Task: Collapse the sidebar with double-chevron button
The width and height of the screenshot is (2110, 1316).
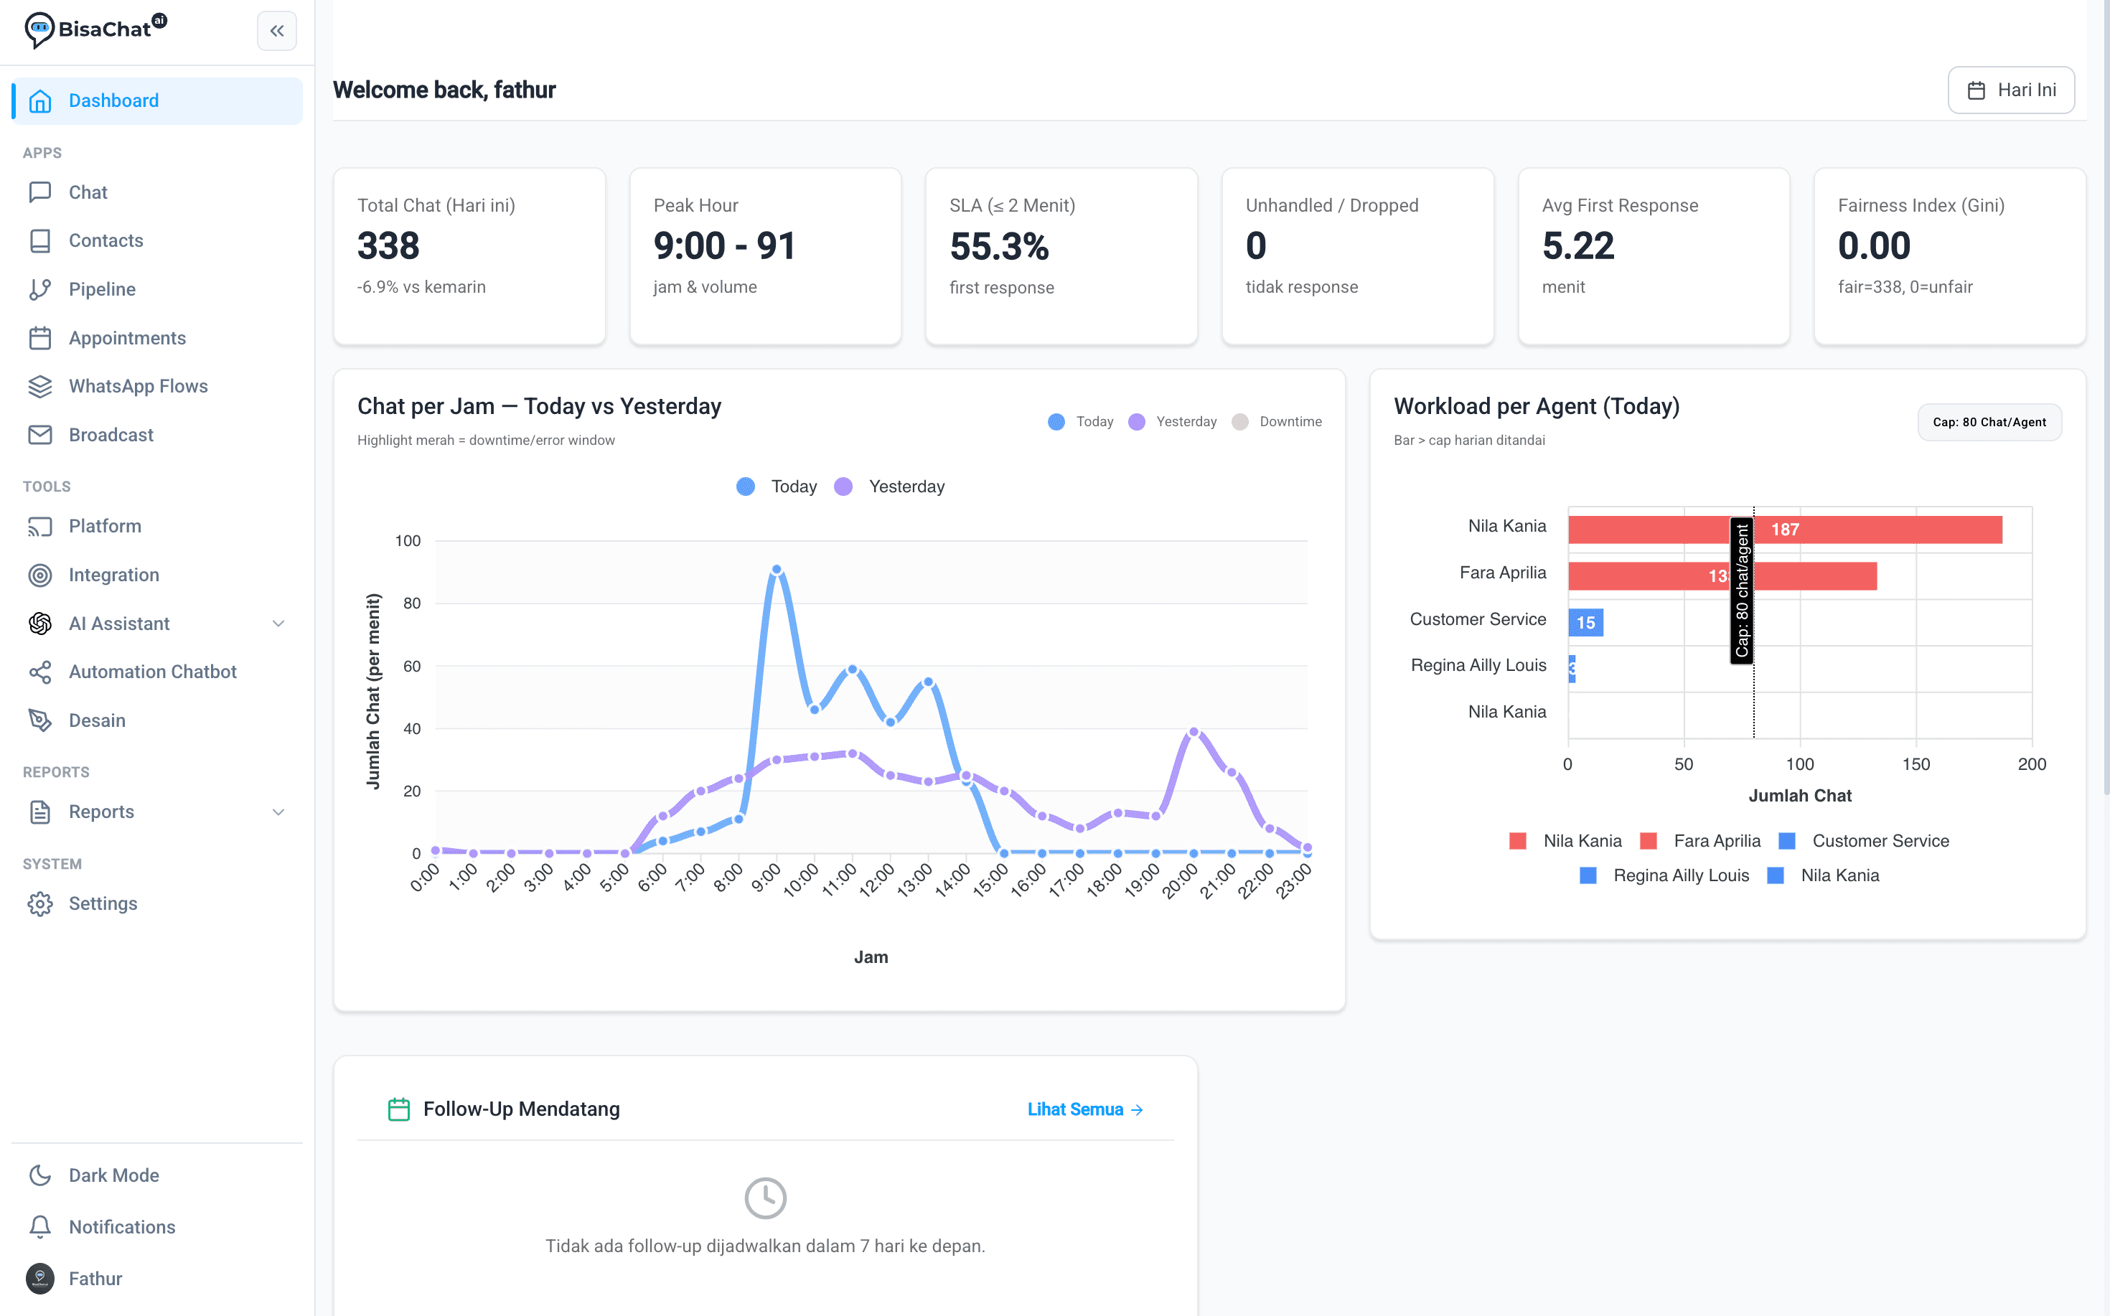Action: (x=277, y=32)
